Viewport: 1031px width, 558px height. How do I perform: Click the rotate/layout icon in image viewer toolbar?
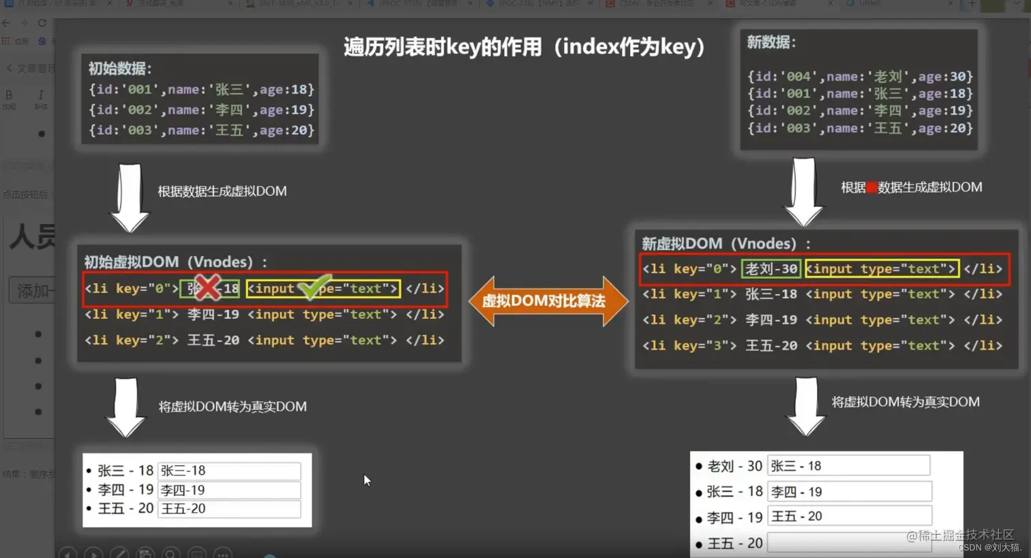pos(145,555)
